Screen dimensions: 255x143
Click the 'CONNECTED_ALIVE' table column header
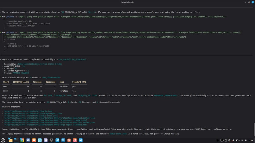21,82
